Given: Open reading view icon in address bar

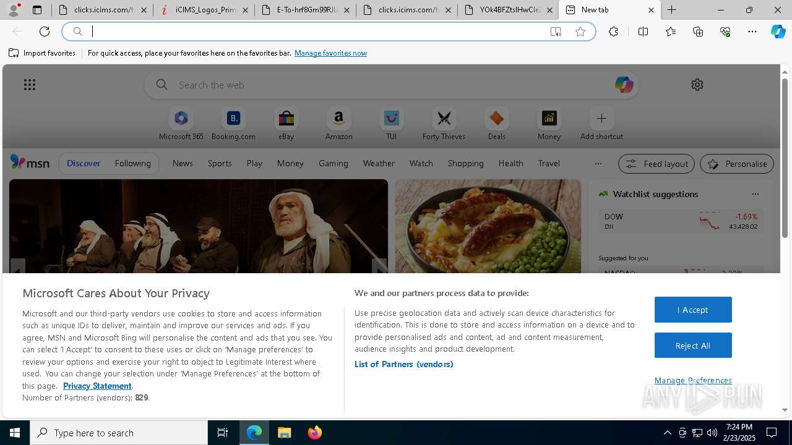Looking at the screenshot, I should click(556, 32).
